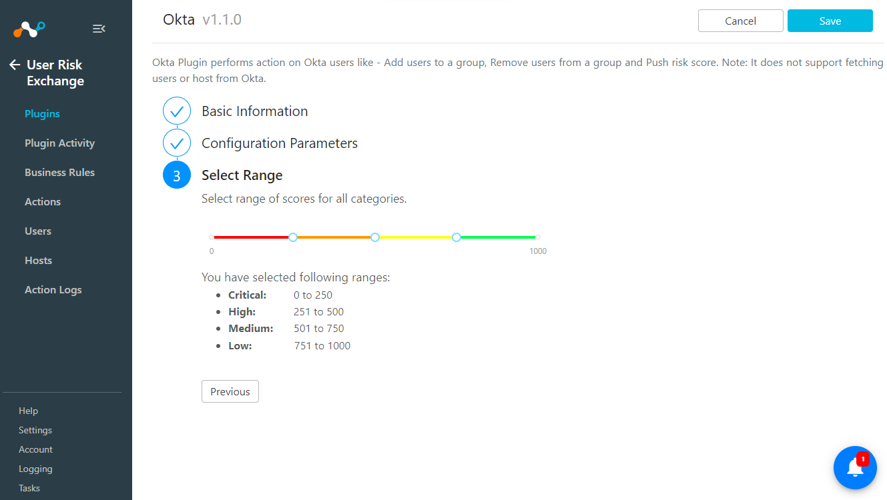The height and width of the screenshot is (500, 887).
Task: Click the slider minimum label 0
Action: click(x=212, y=251)
